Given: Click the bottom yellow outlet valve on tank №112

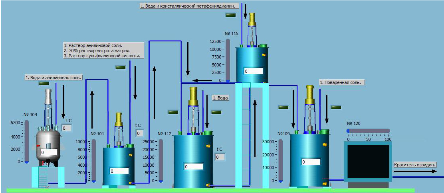Looking at the screenshot, I should pyautogui.click(x=208, y=185).
